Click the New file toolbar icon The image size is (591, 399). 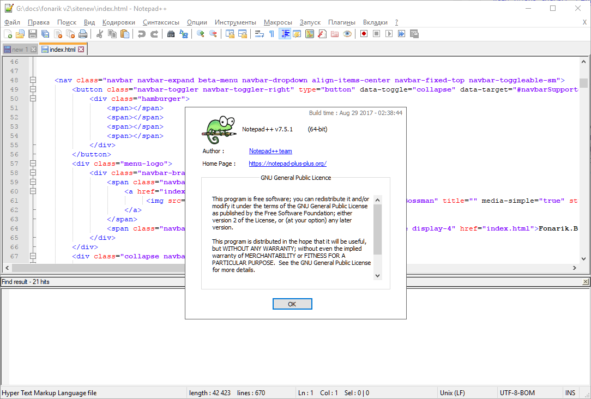click(x=8, y=34)
